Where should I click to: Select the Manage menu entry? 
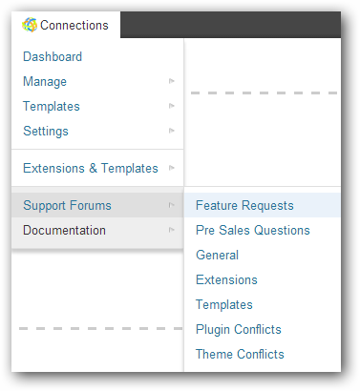[45, 82]
